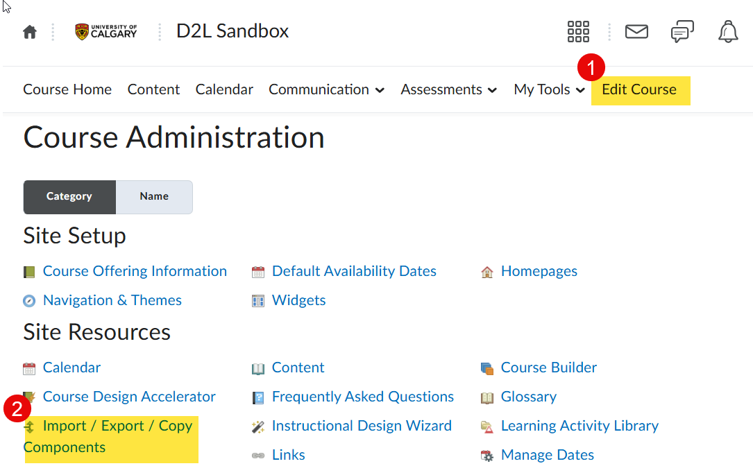The image size is (753, 475).
Task: Open update alerts bell icon
Action: tap(728, 32)
